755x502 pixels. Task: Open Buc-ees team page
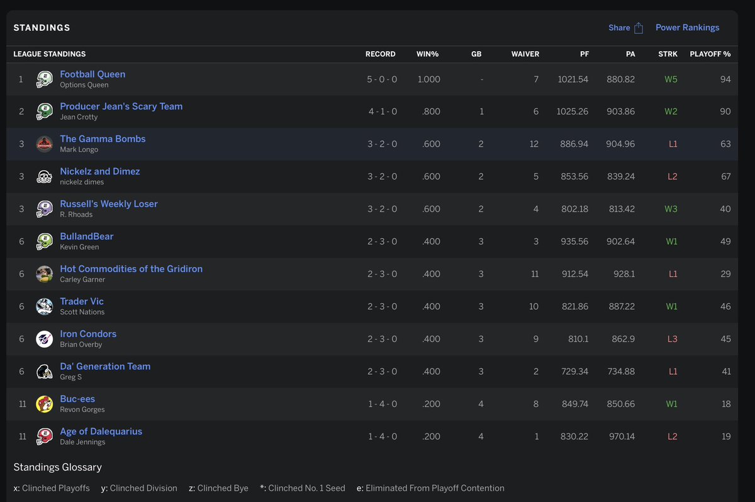(77, 399)
